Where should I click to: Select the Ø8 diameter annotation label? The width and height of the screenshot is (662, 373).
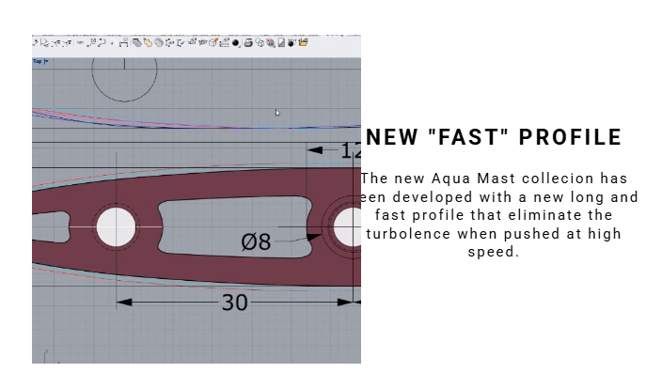256,242
